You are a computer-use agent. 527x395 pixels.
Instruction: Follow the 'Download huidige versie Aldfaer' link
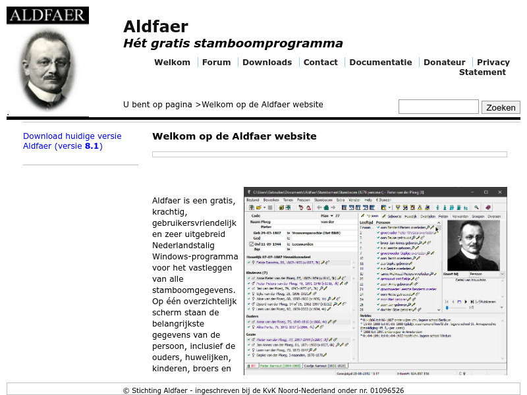tap(72, 136)
